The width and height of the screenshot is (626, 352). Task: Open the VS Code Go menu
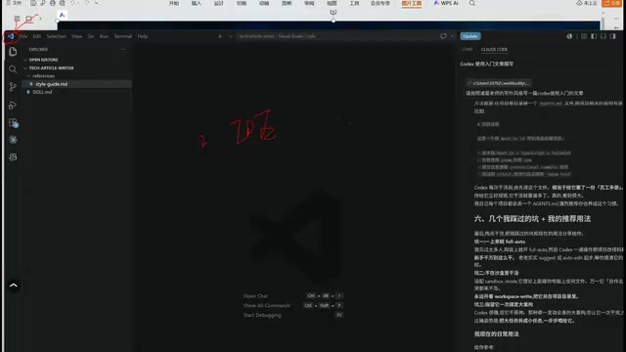91,36
